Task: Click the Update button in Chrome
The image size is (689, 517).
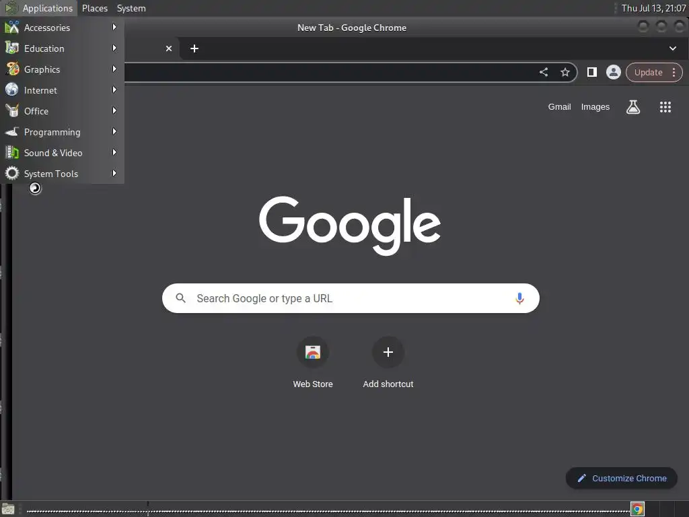Action: pyautogui.click(x=648, y=73)
